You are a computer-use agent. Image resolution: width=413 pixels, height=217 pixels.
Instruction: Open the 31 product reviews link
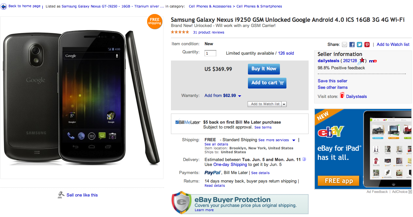(208, 32)
